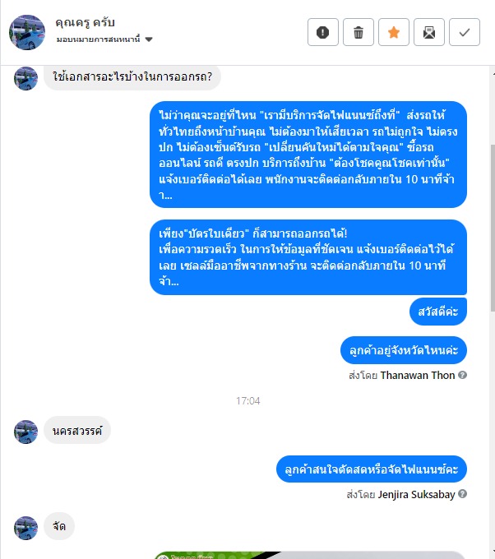Viewport: 495px width, 559px height.
Task: Select the นครสวรรค์ message bubble
Action: pyautogui.click(x=77, y=430)
